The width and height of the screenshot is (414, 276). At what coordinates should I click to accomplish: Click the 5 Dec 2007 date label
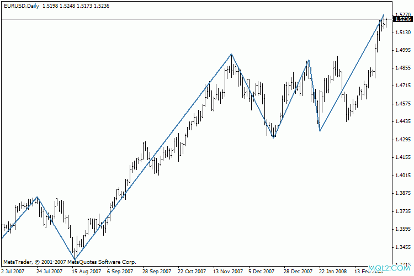pos(262,272)
